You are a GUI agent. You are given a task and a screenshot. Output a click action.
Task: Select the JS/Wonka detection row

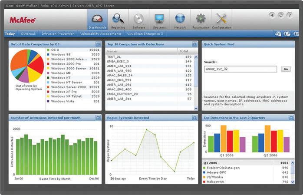click(246, 177)
